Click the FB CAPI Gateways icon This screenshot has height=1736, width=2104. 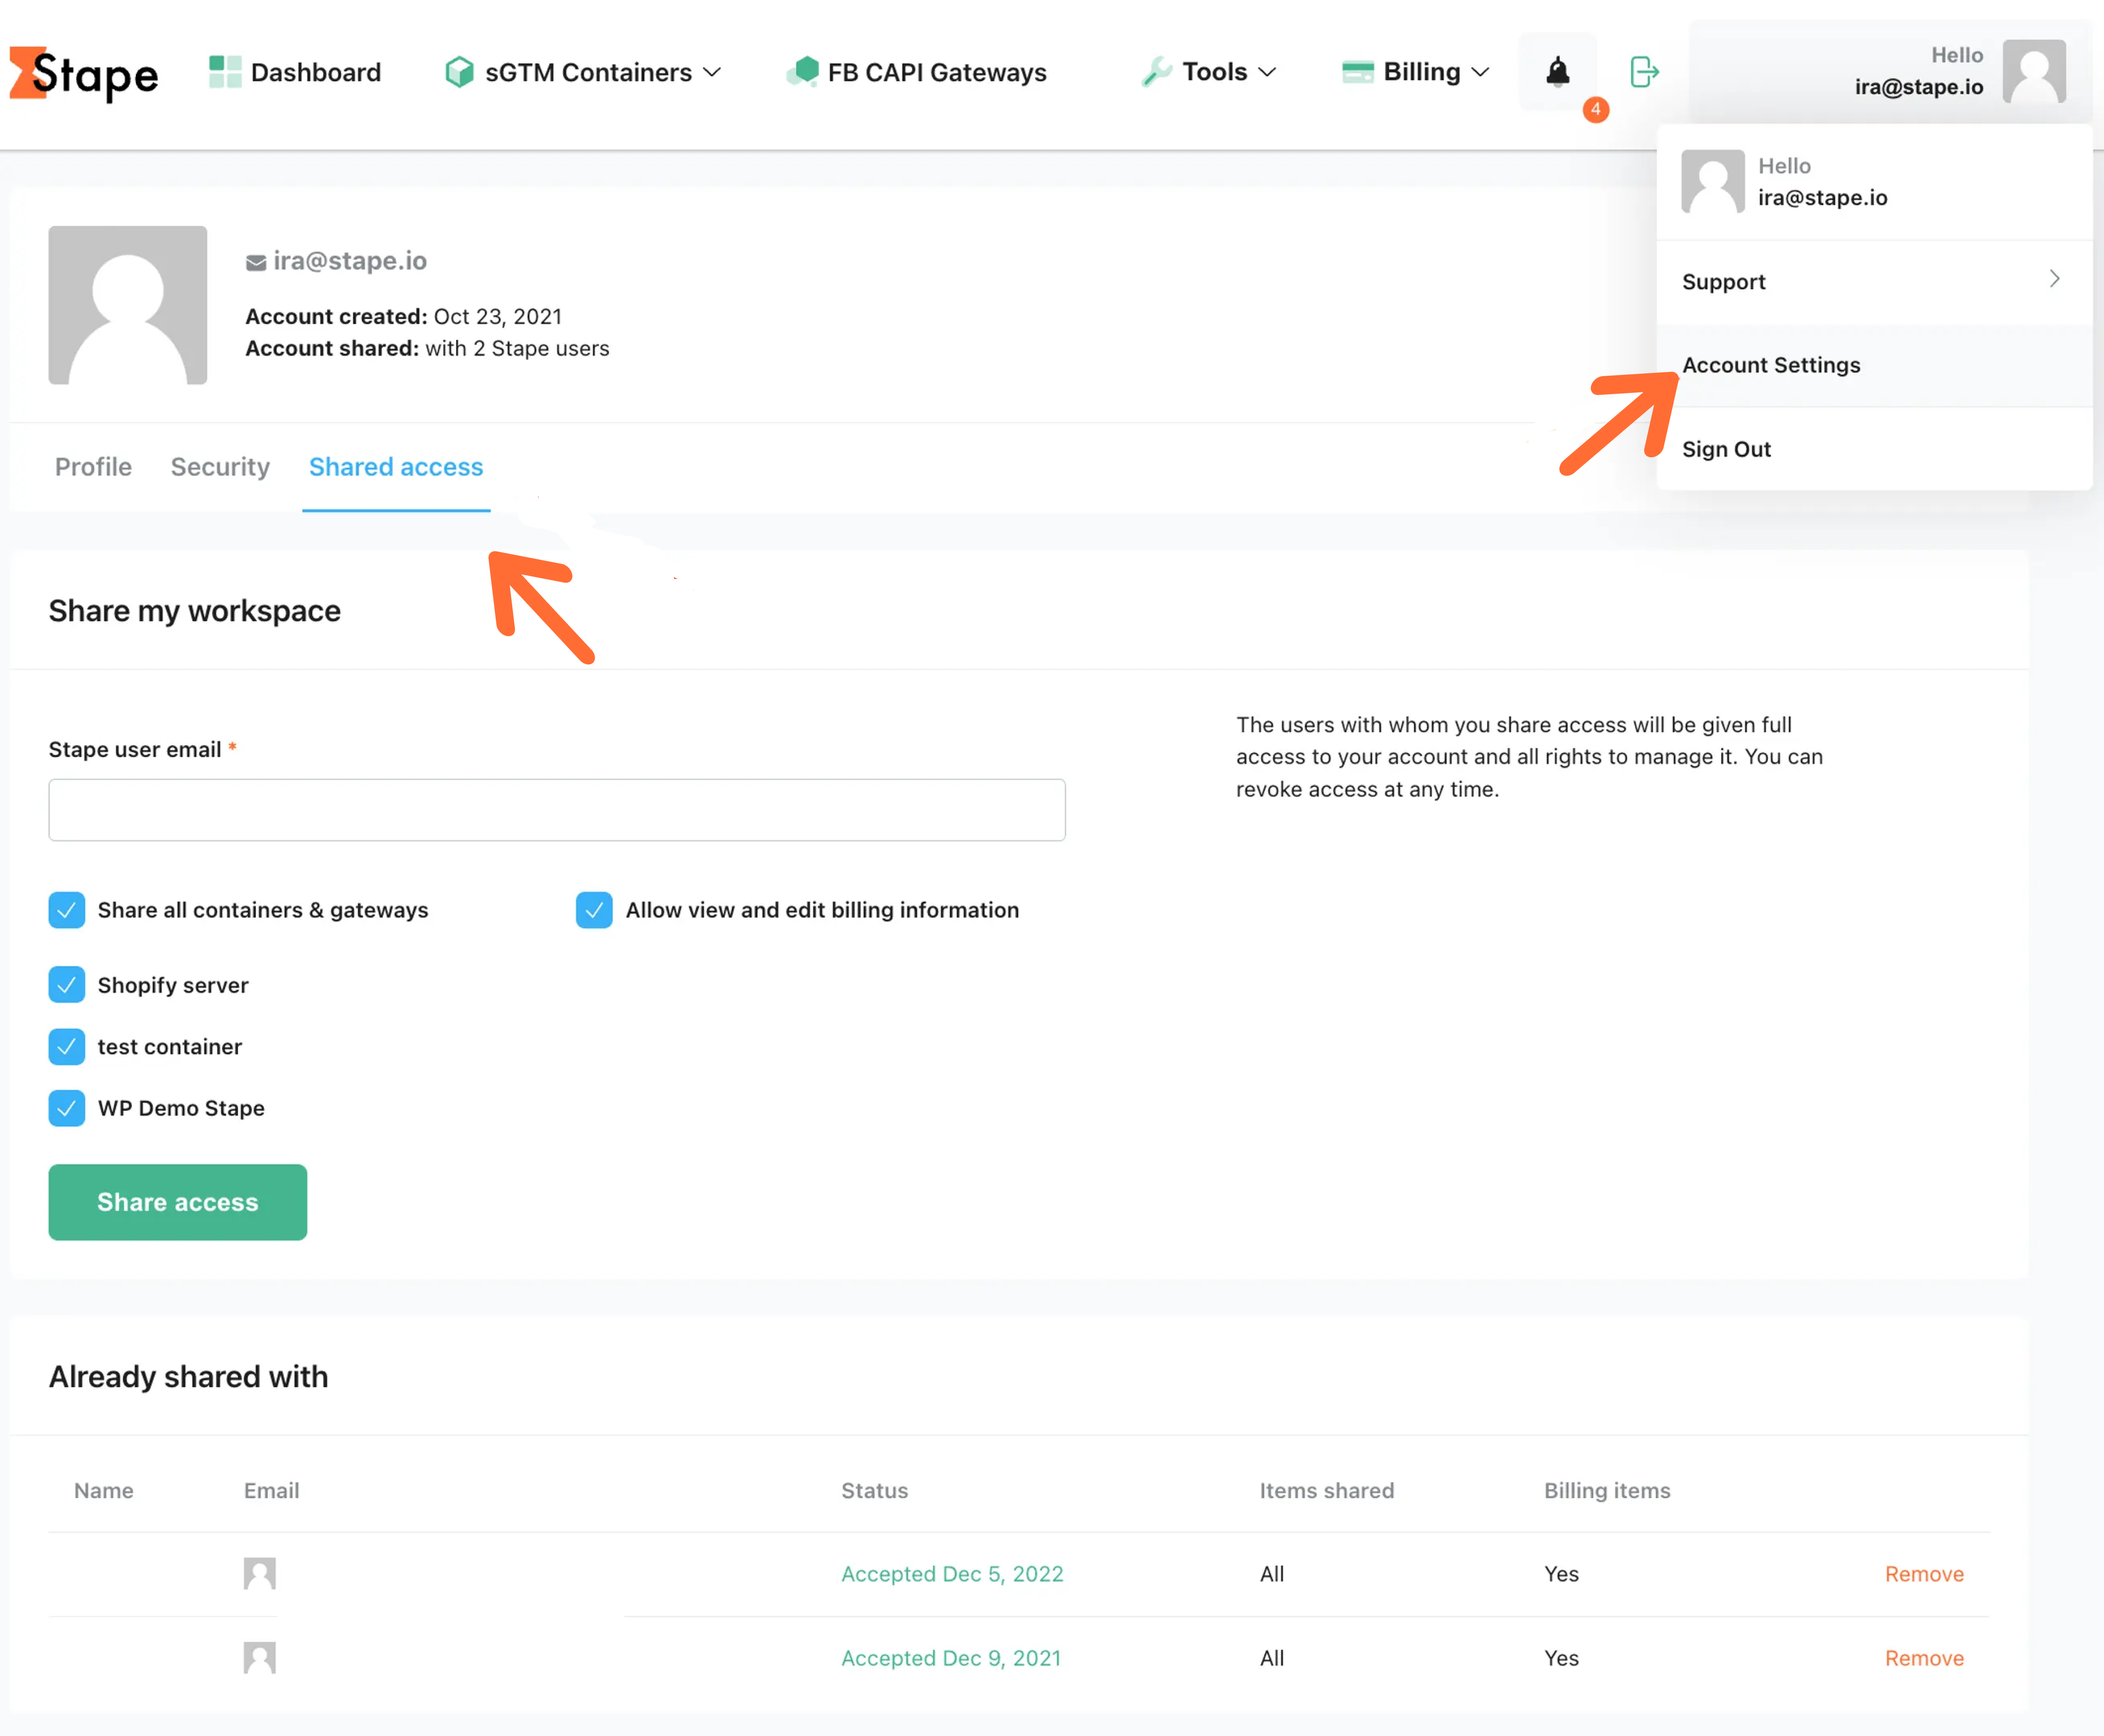(x=802, y=72)
